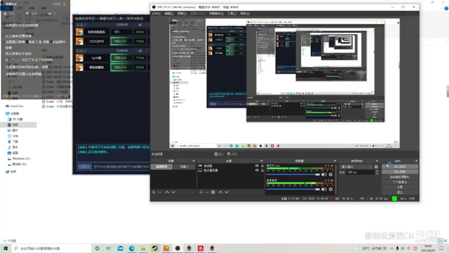
Task: Add a new scene with the plus icon
Action: tap(153, 192)
